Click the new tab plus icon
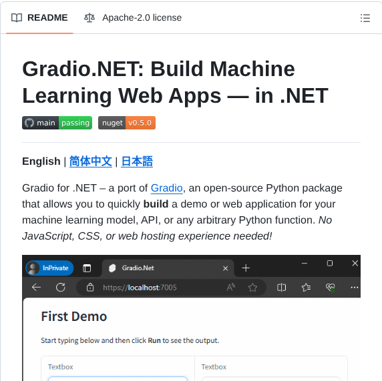This screenshot has width=382, height=381. [x=246, y=268]
